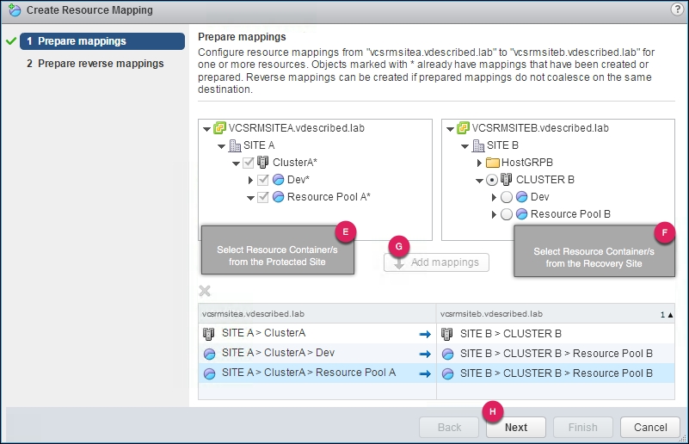Click pool icon in ClusterA > Resource Pool A row
The image size is (689, 444).
tap(210, 373)
